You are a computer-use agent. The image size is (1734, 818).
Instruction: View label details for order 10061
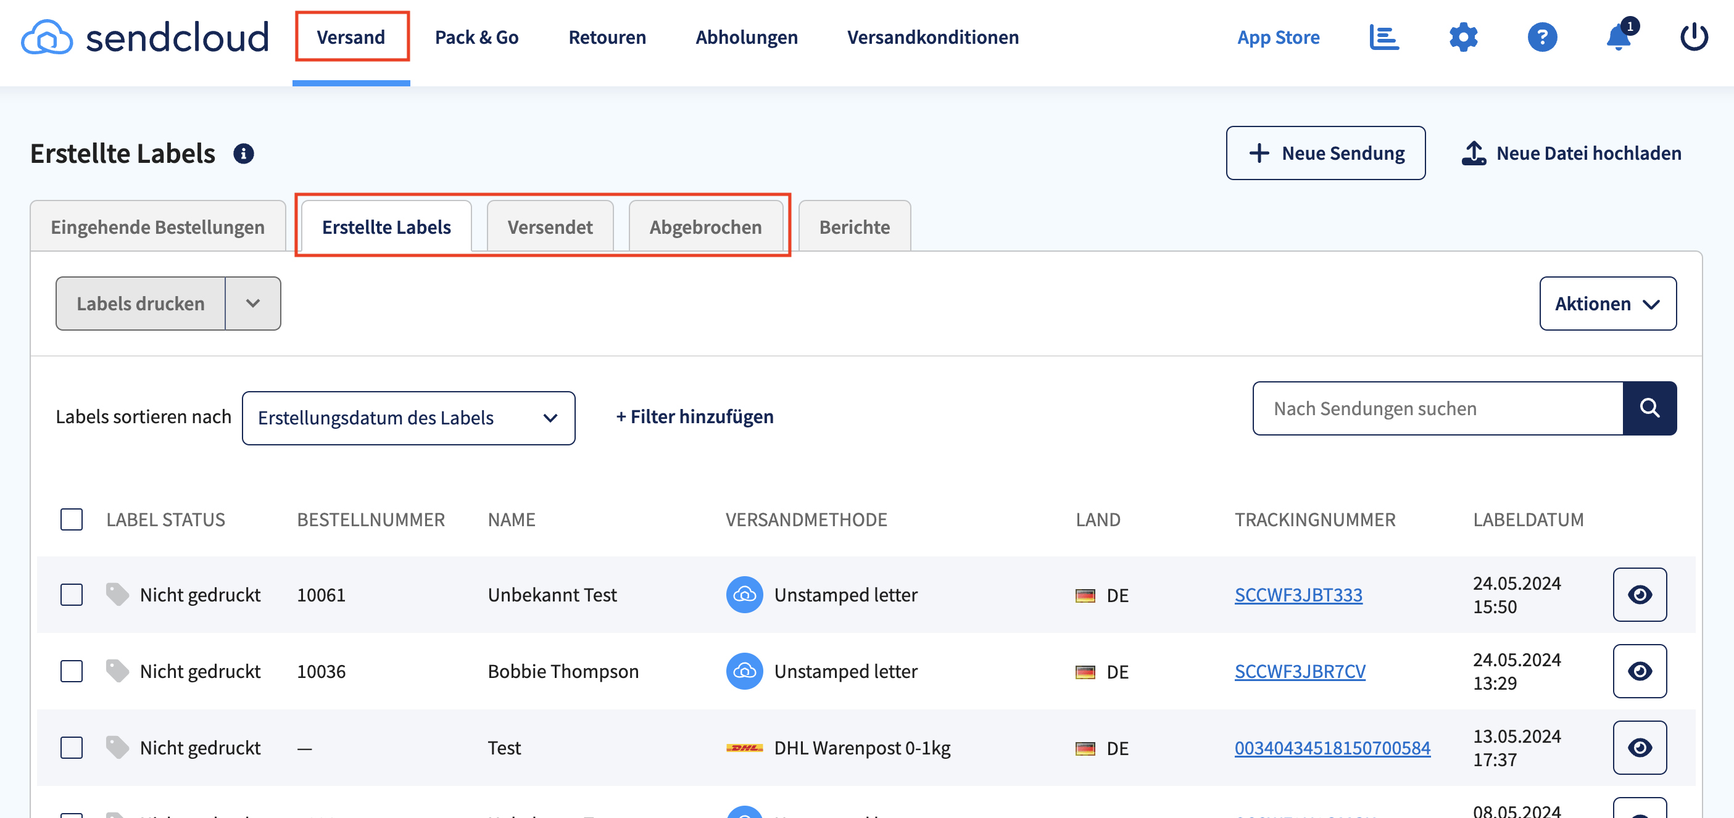1639,595
